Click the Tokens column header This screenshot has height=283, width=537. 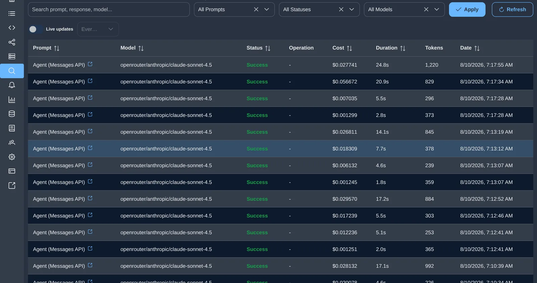[434, 48]
